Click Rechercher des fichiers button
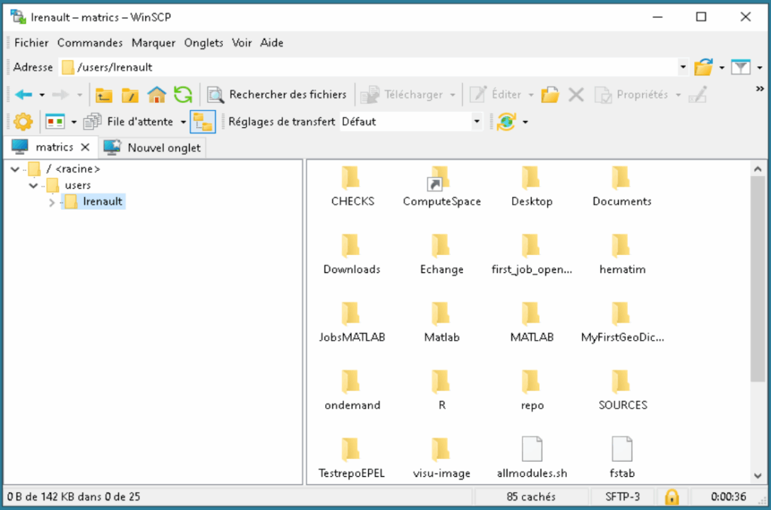 (x=278, y=95)
